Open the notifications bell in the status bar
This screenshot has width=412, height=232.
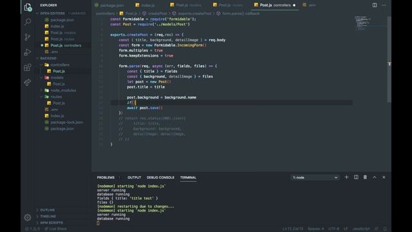[x=385, y=229]
